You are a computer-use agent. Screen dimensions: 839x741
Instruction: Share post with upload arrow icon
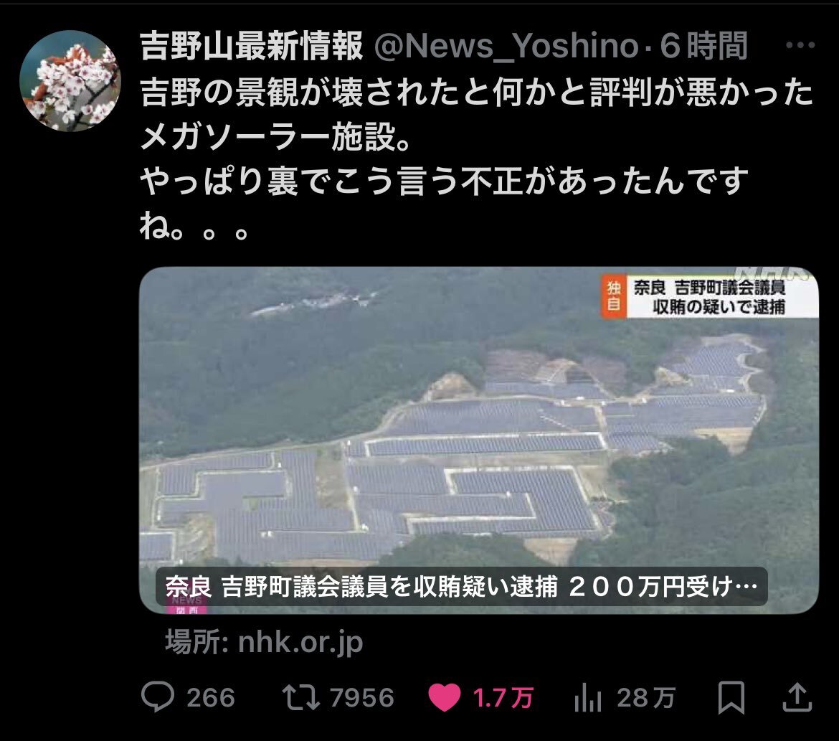click(x=797, y=697)
